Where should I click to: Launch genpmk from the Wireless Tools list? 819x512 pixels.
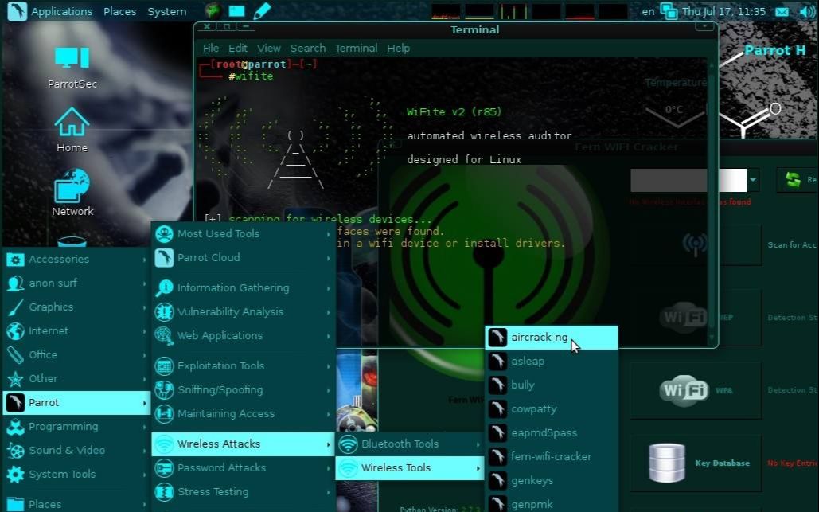click(x=552, y=504)
